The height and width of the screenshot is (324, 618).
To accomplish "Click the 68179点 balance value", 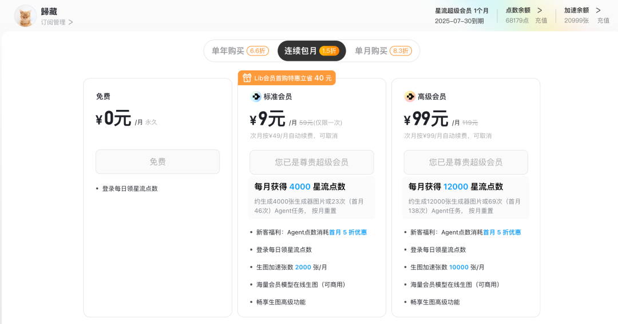I will [517, 21].
